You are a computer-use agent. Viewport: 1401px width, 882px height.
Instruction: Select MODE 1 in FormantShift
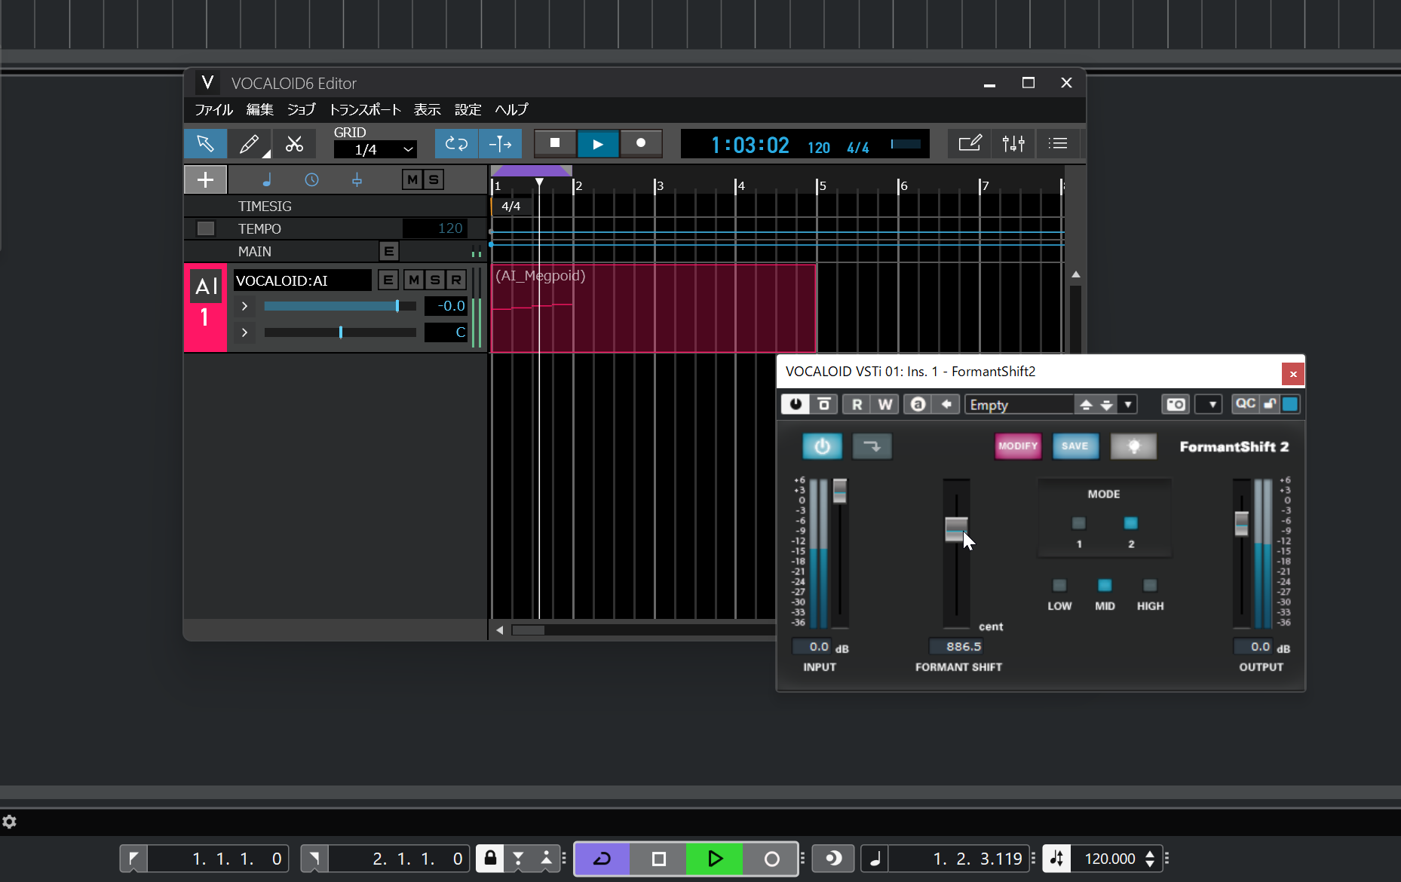pos(1079,523)
